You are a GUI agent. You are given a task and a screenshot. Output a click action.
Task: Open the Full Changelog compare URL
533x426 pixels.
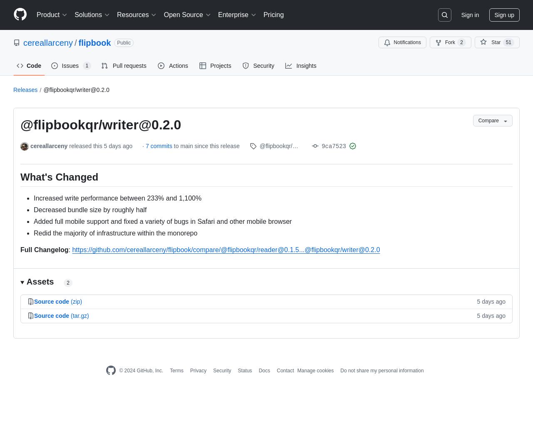coord(226,250)
